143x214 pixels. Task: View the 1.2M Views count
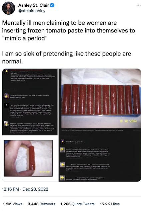tap(13, 204)
